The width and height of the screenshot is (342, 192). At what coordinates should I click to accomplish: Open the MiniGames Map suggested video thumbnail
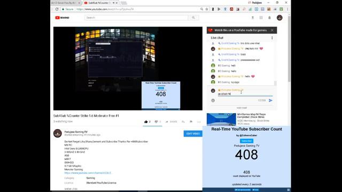coord(221,119)
